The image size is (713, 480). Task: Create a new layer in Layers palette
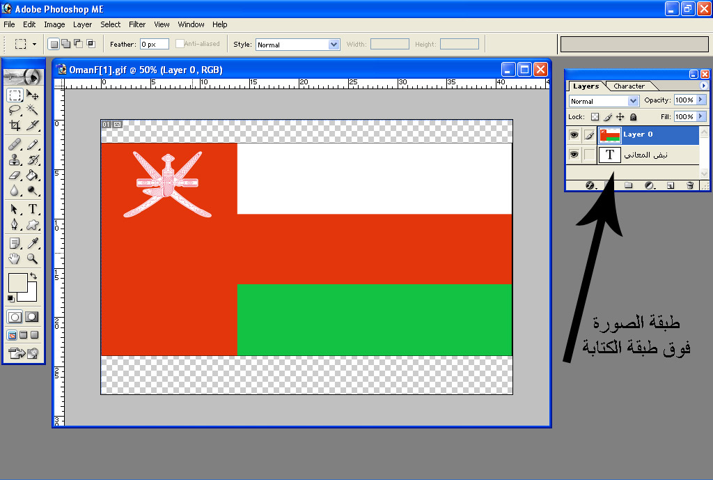(x=671, y=185)
